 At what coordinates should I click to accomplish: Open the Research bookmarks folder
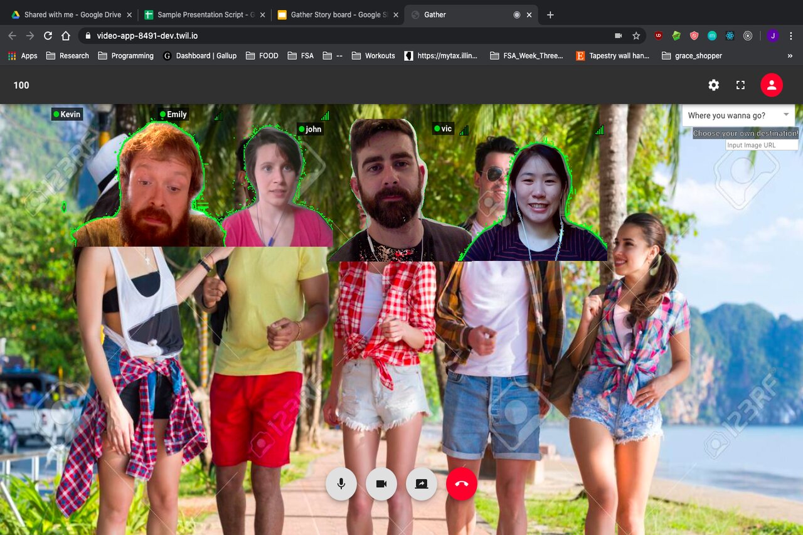[68, 56]
